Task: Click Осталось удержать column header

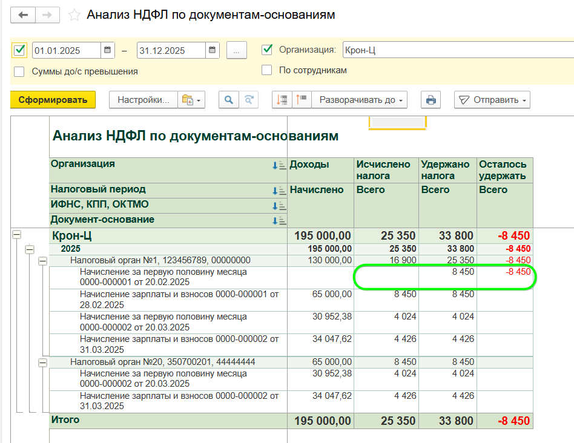Action: 505,170
